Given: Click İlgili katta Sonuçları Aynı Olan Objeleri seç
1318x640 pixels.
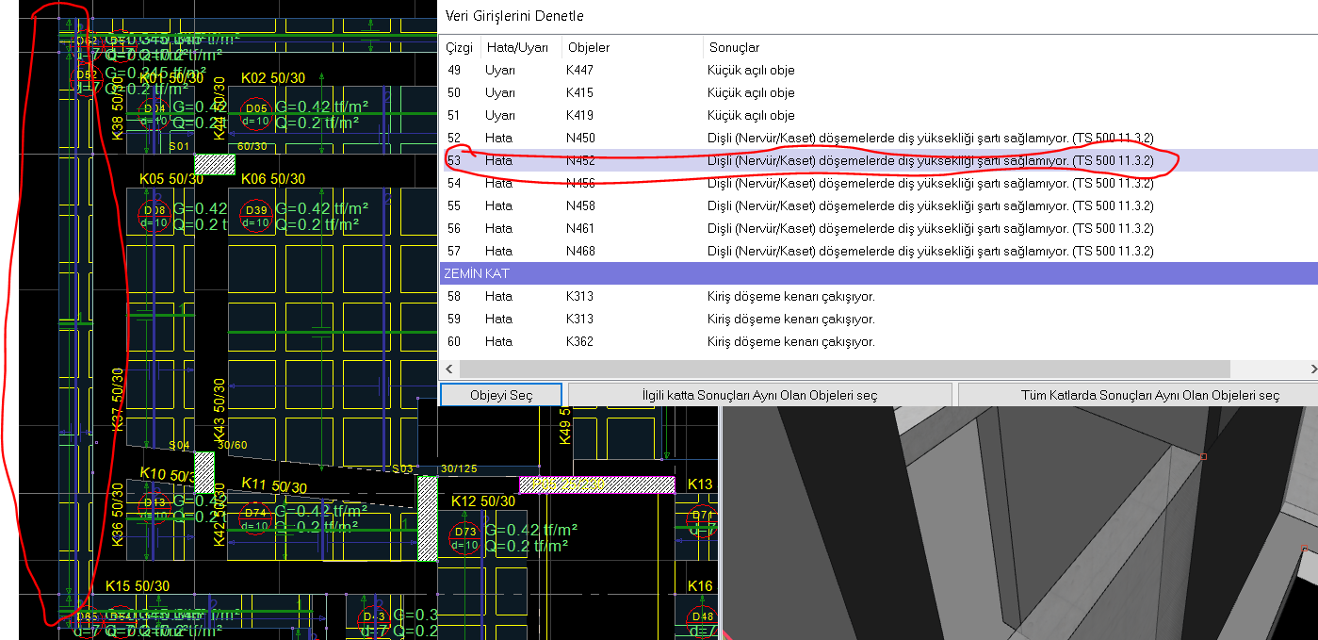Looking at the screenshot, I should tap(759, 395).
